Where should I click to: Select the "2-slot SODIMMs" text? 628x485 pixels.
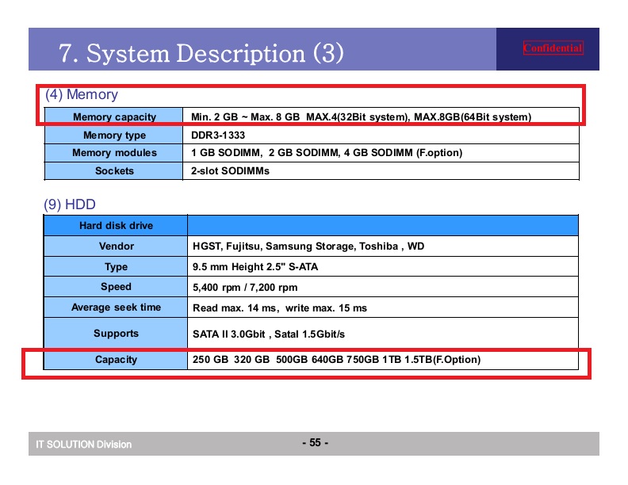point(230,171)
